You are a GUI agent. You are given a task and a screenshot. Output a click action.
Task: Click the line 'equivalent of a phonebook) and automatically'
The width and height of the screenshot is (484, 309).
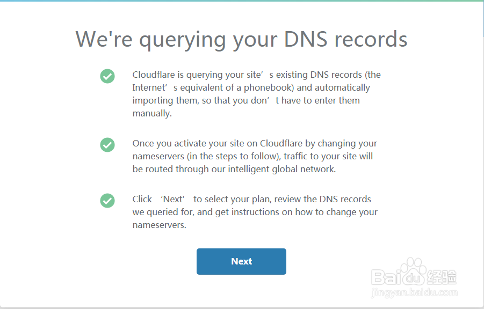(x=251, y=87)
